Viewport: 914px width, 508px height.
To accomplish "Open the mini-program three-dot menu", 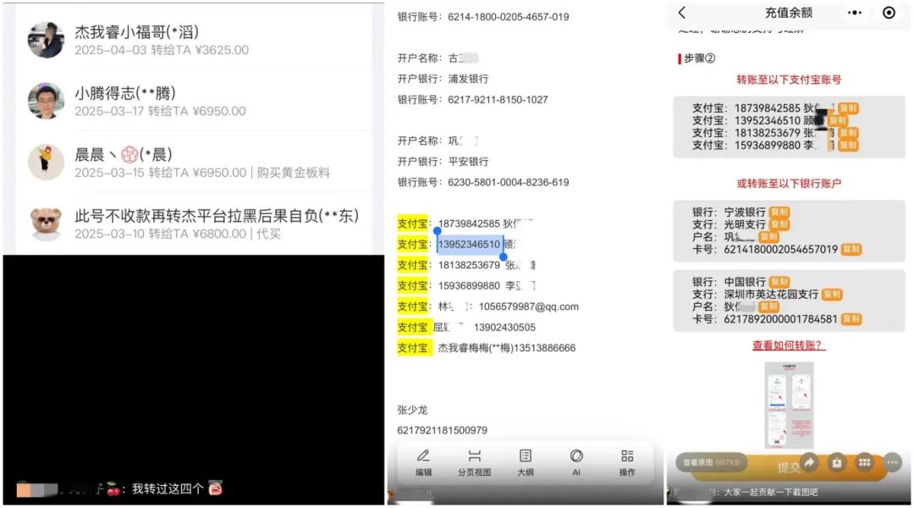I will tap(855, 13).
